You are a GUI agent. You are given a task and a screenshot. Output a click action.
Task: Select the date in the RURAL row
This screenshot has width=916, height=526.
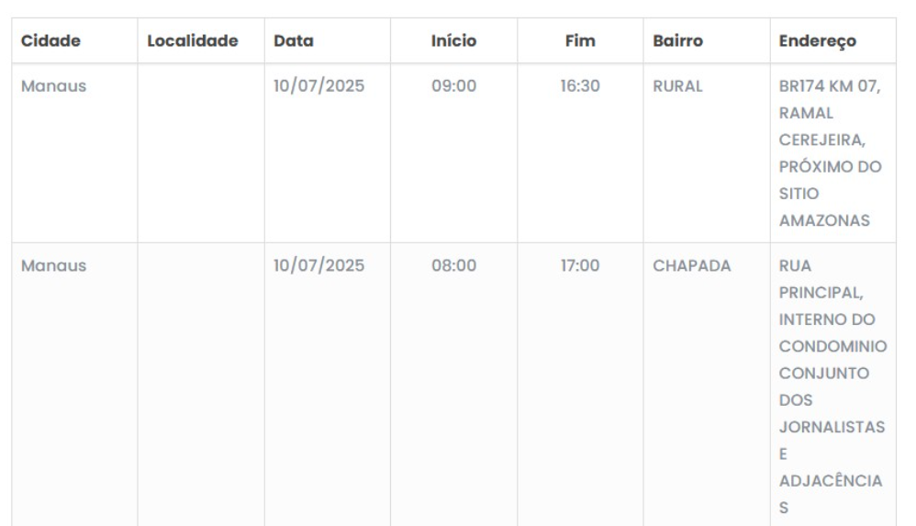[318, 87]
